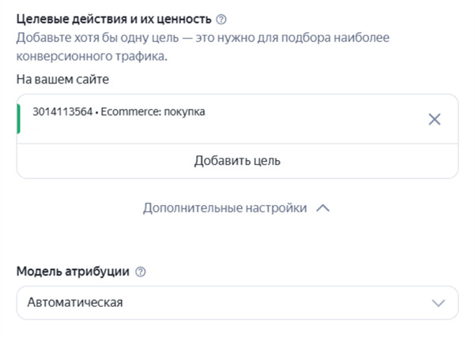The height and width of the screenshot is (344, 475).
Task: Collapse Дополнительные настройки section
Action: [x=236, y=208]
